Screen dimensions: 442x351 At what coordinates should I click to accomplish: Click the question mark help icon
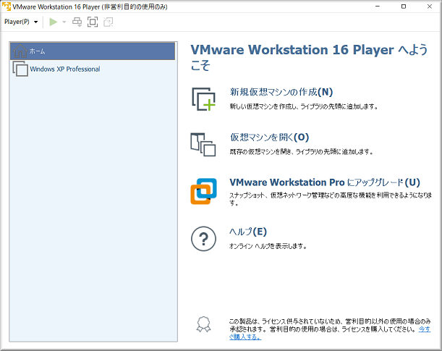[203, 239]
